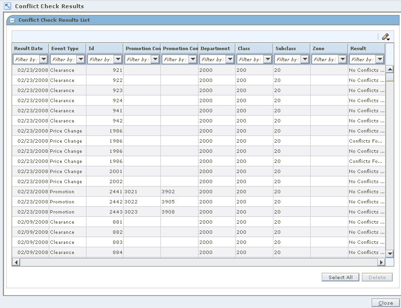Select Clearance row with Id 924
The width and height of the screenshot is (401, 308).
pyautogui.click(x=199, y=101)
